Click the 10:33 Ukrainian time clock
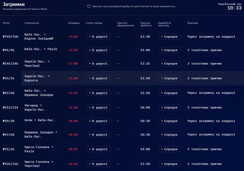Viewport: 244px width, 171px height. [x=234, y=8]
